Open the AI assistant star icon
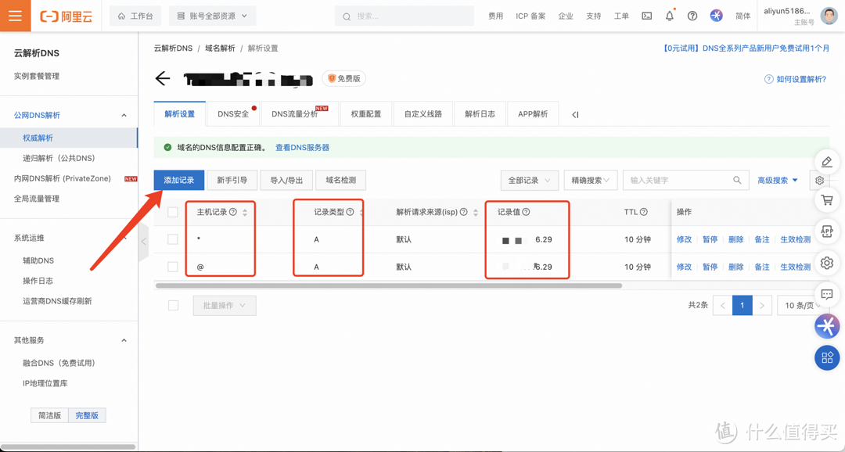 pyautogui.click(x=716, y=15)
